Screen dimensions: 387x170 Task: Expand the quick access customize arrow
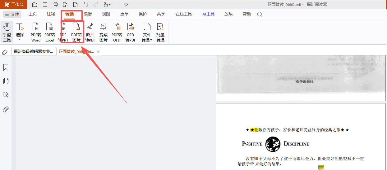click(126, 5)
